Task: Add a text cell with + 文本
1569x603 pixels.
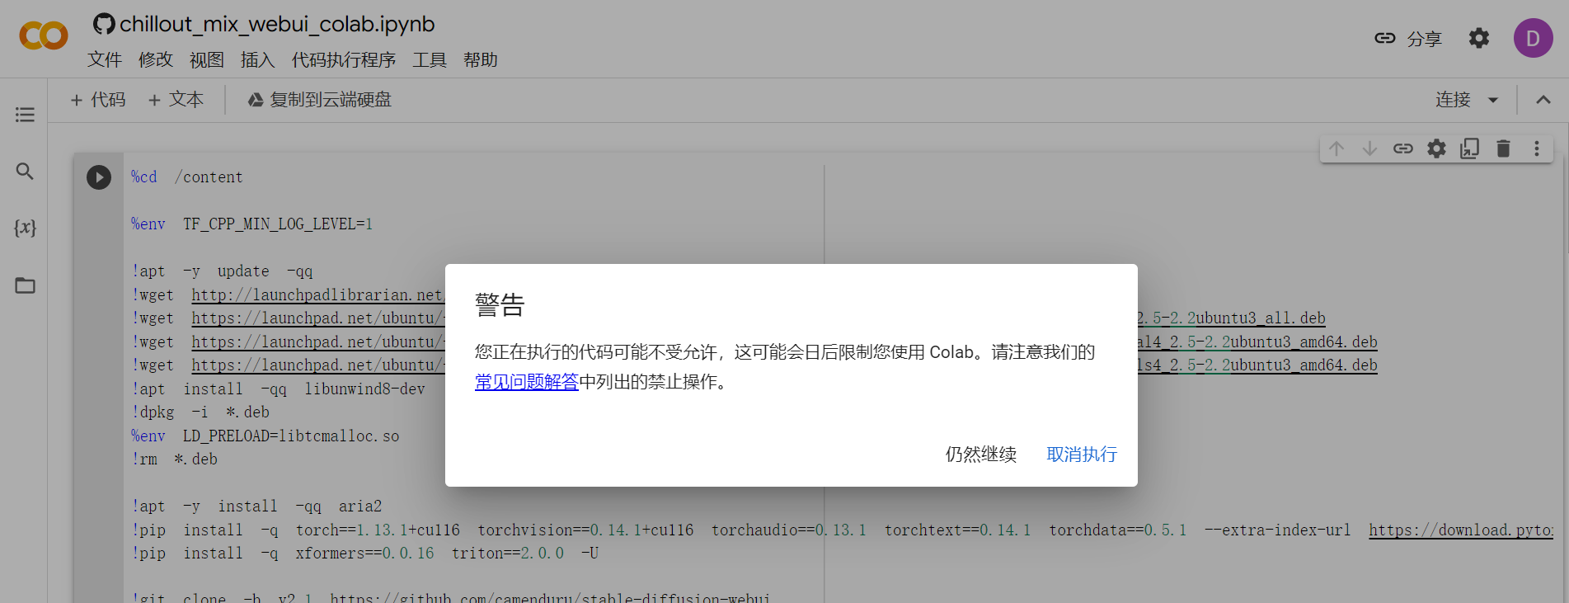Action: point(176,100)
